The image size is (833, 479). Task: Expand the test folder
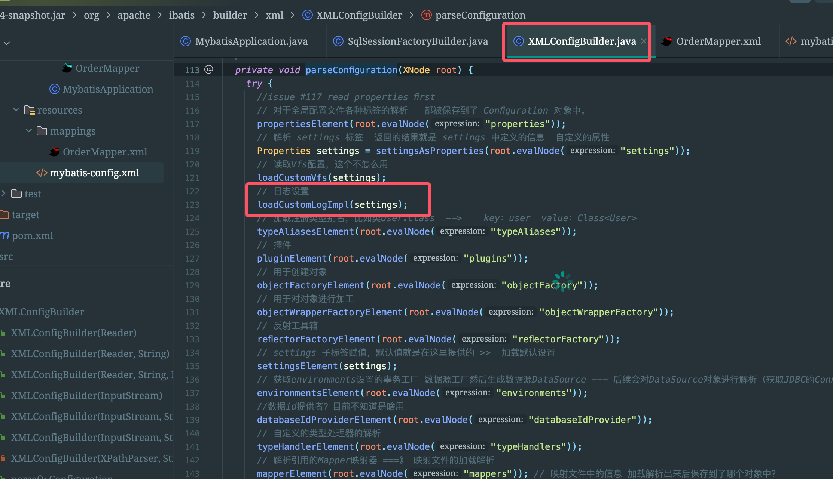point(3,194)
